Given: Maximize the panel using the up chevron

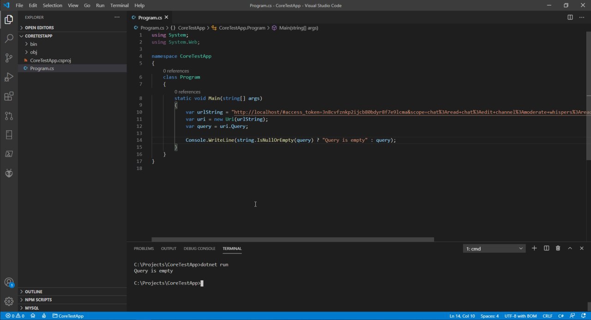Looking at the screenshot, I should point(570,248).
